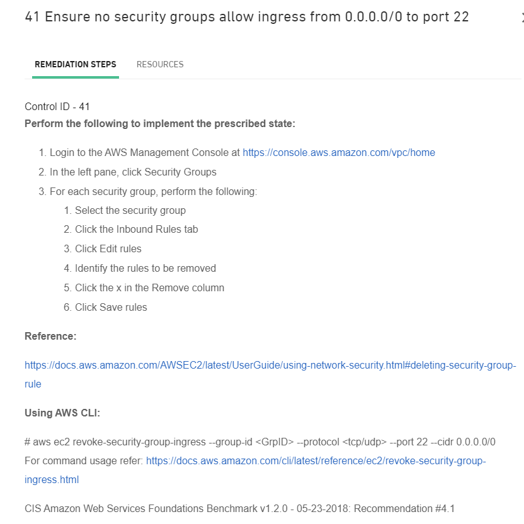Click the 'Identify the rules to be removed' sub-step
The width and height of the screenshot is (524, 524).
pyautogui.click(x=145, y=268)
